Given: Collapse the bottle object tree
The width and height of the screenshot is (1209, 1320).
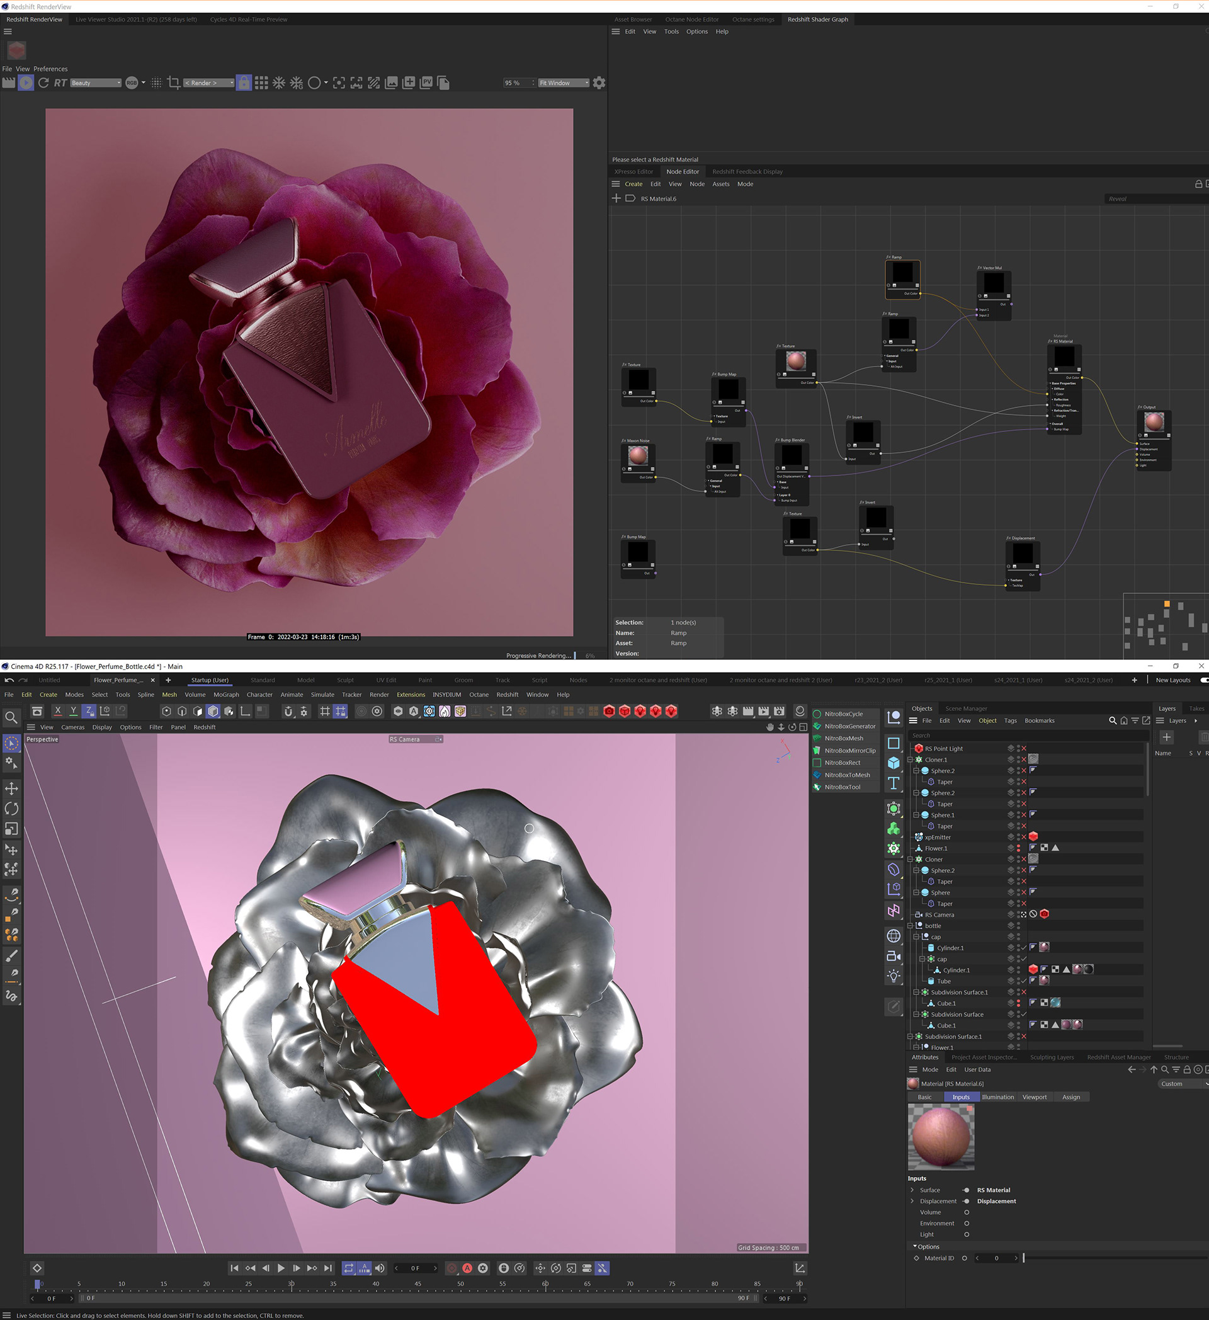Looking at the screenshot, I should click(x=910, y=925).
